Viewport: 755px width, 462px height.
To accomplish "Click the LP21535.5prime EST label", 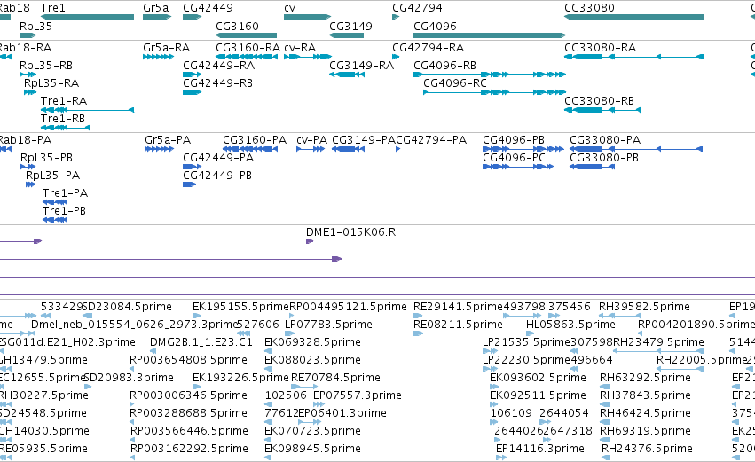I will 526,342.
